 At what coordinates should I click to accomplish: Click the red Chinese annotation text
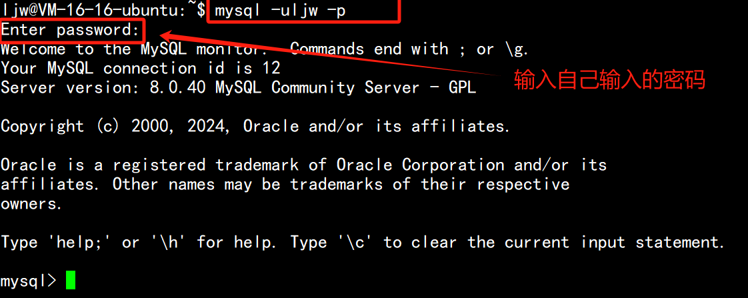tap(609, 79)
